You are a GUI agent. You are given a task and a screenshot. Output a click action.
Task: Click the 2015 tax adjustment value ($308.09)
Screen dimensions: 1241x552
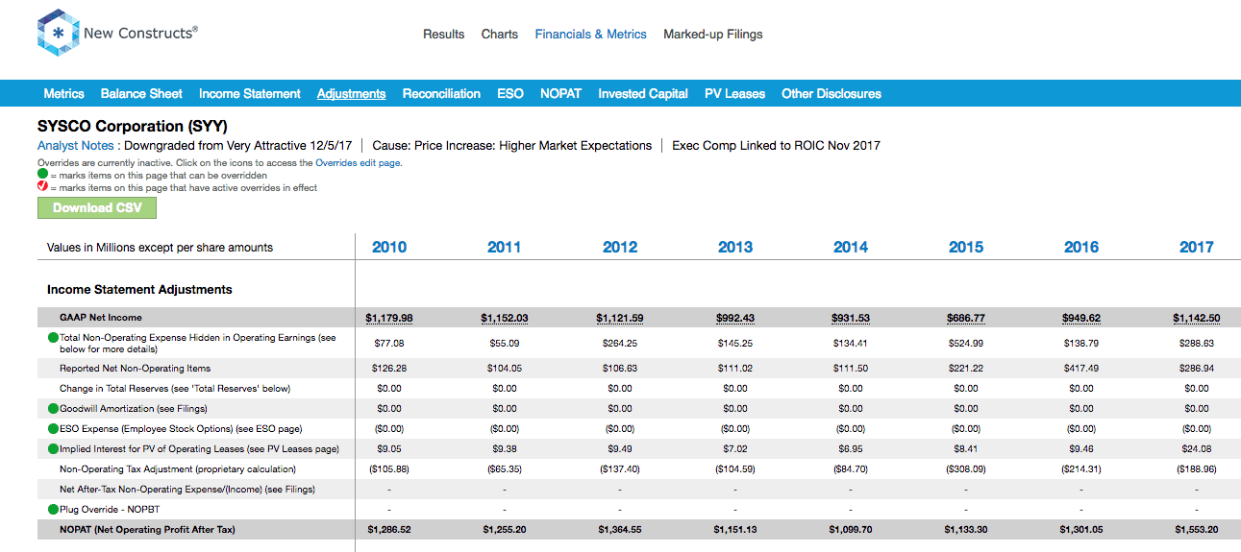coord(966,469)
